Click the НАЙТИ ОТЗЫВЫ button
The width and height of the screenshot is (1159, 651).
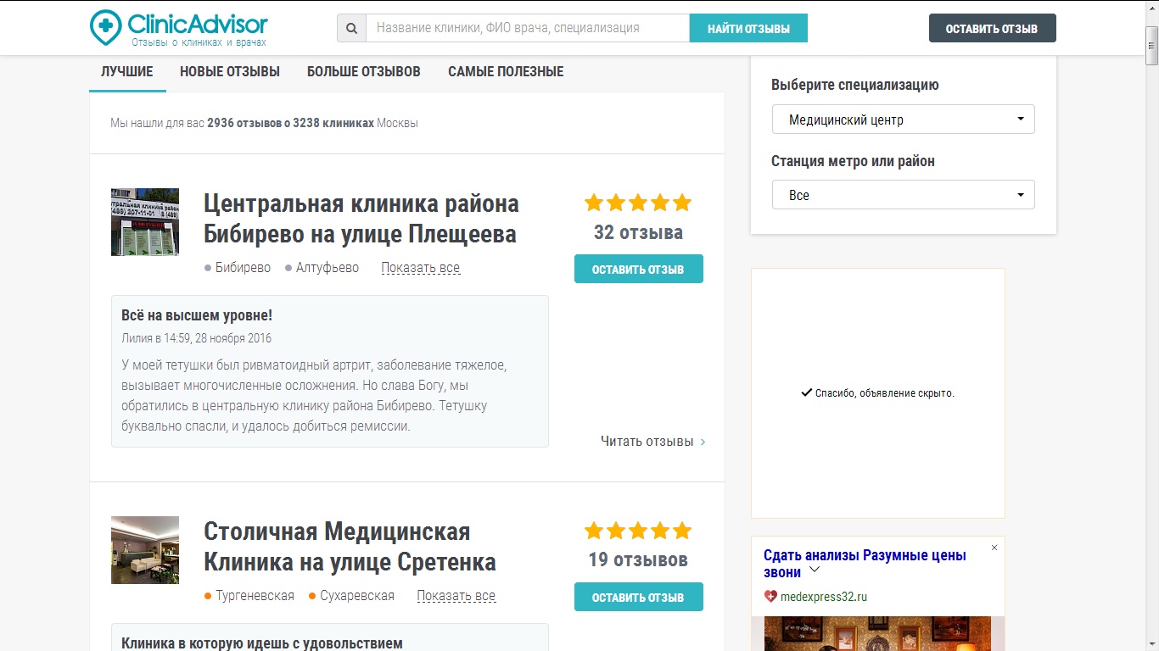click(x=748, y=28)
